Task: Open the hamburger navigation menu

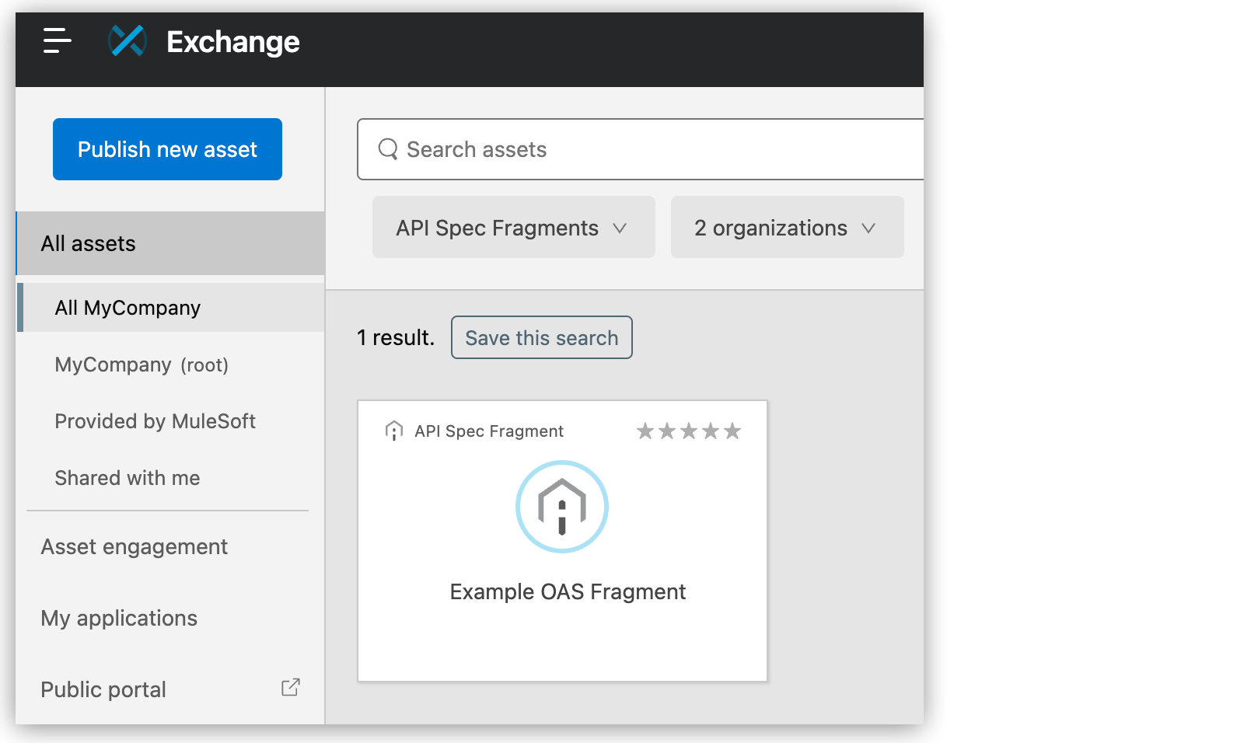Action: 55,42
